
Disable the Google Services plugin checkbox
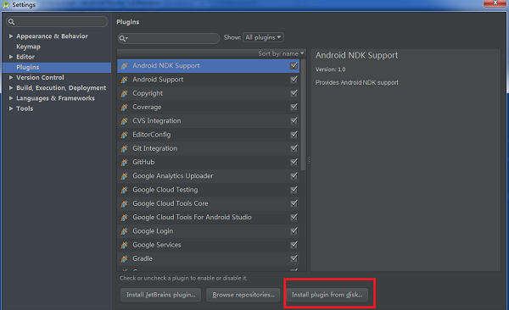(x=294, y=245)
